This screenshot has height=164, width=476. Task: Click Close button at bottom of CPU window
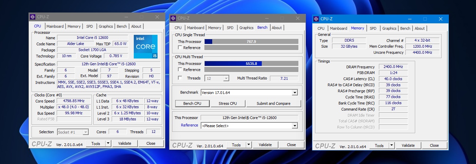coord(151,143)
